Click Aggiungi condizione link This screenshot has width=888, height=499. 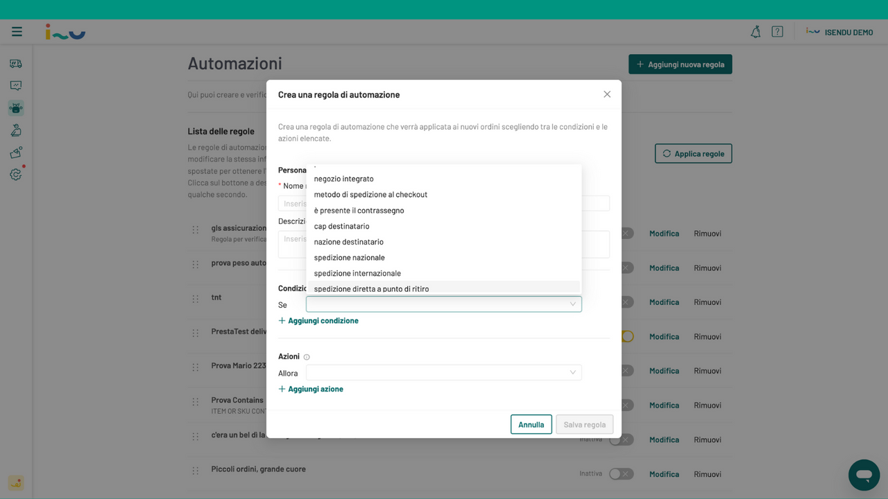click(x=318, y=321)
